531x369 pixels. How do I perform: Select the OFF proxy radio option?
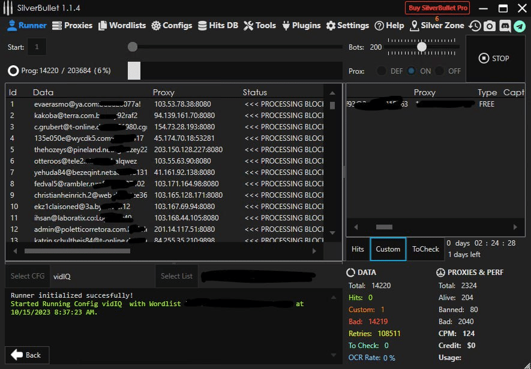(440, 71)
